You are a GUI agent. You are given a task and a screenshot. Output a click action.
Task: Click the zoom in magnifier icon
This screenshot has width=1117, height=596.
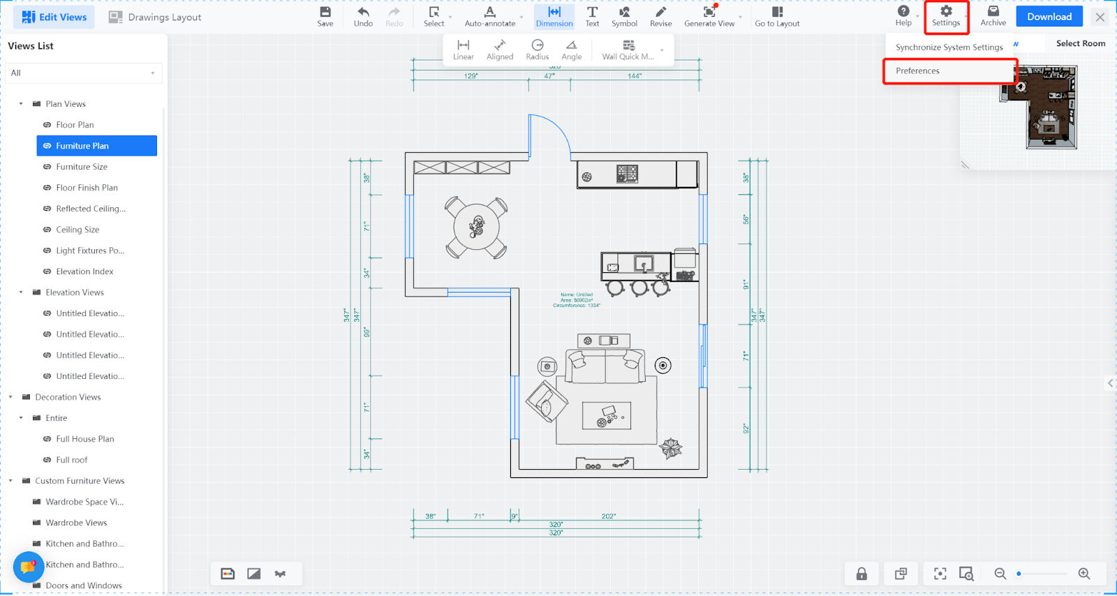pos(1083,574)
